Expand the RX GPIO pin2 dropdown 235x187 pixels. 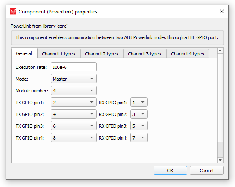click(x=139, y=114)
